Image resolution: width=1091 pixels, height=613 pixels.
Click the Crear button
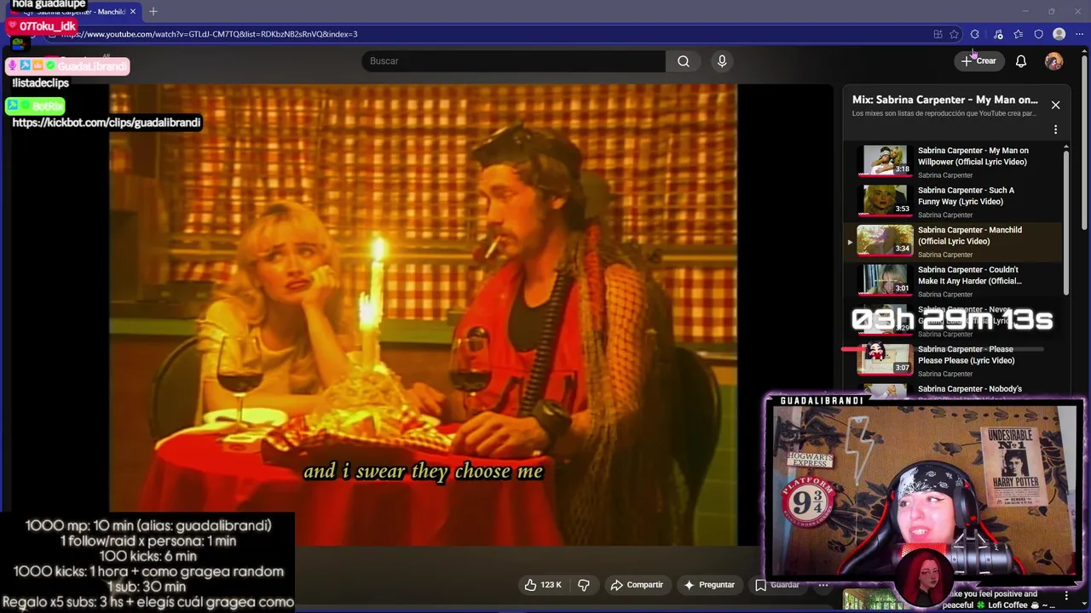pyautogui.click(x=978, y=61)
